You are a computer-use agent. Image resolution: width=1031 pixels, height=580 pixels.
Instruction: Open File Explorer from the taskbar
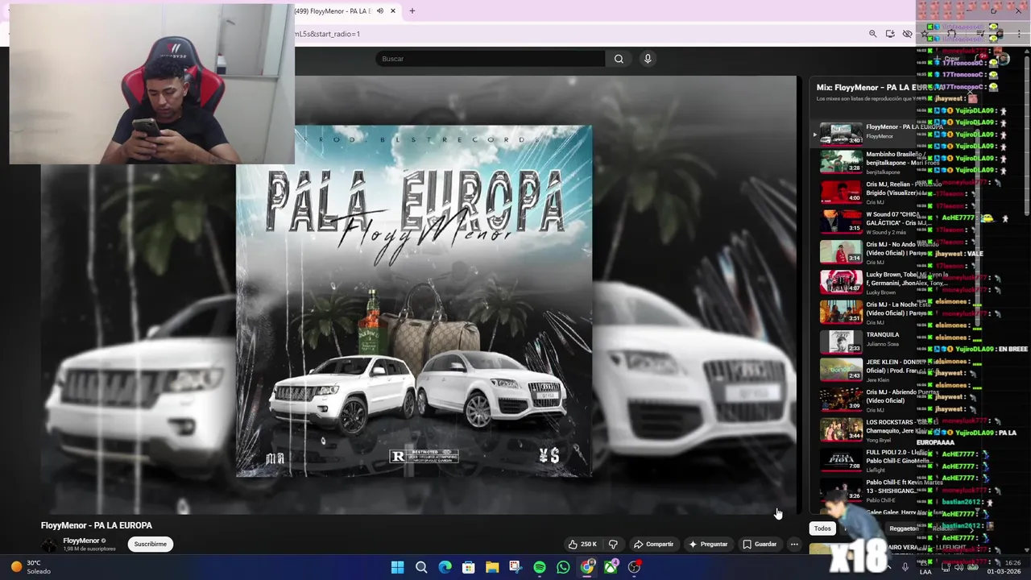click(x=492, y=567)
